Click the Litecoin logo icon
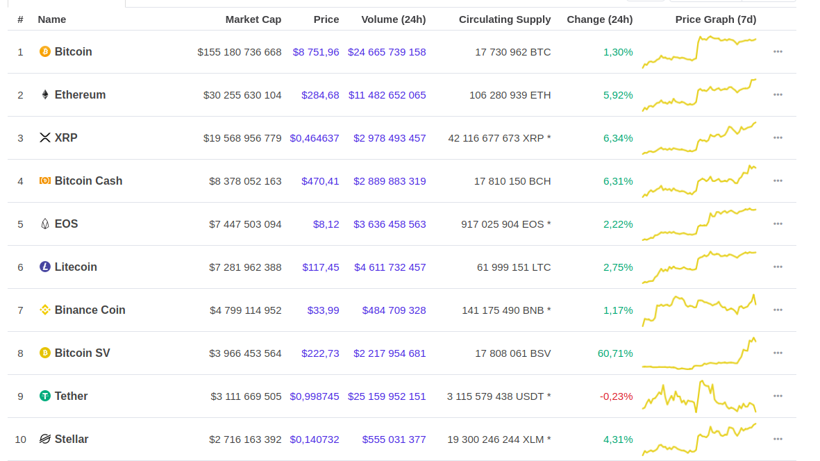This screenshot has width=820, height=461. pyautogui.click(x=45, y=267)
